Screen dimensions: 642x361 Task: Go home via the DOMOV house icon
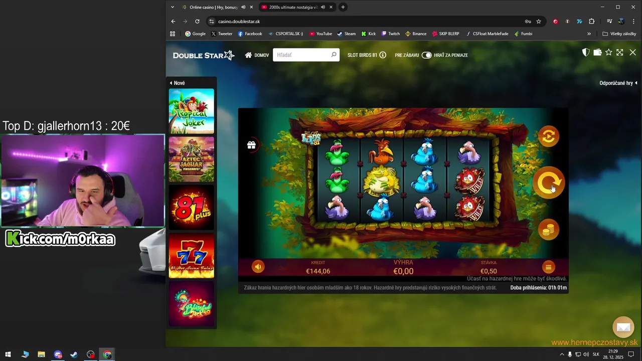pos(248,55)
